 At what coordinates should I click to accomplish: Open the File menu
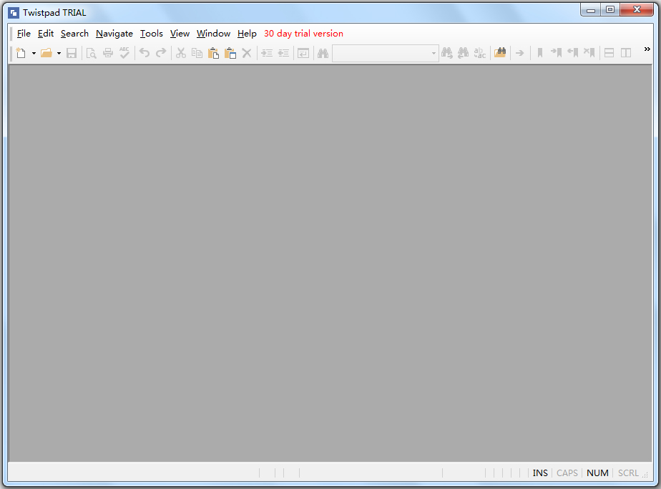24,34
